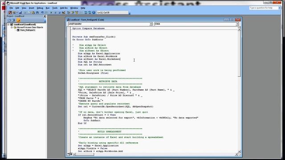This screenshot has height=160, width=285.
Task: Click View Object in Project panel
Action: (13, 20)
